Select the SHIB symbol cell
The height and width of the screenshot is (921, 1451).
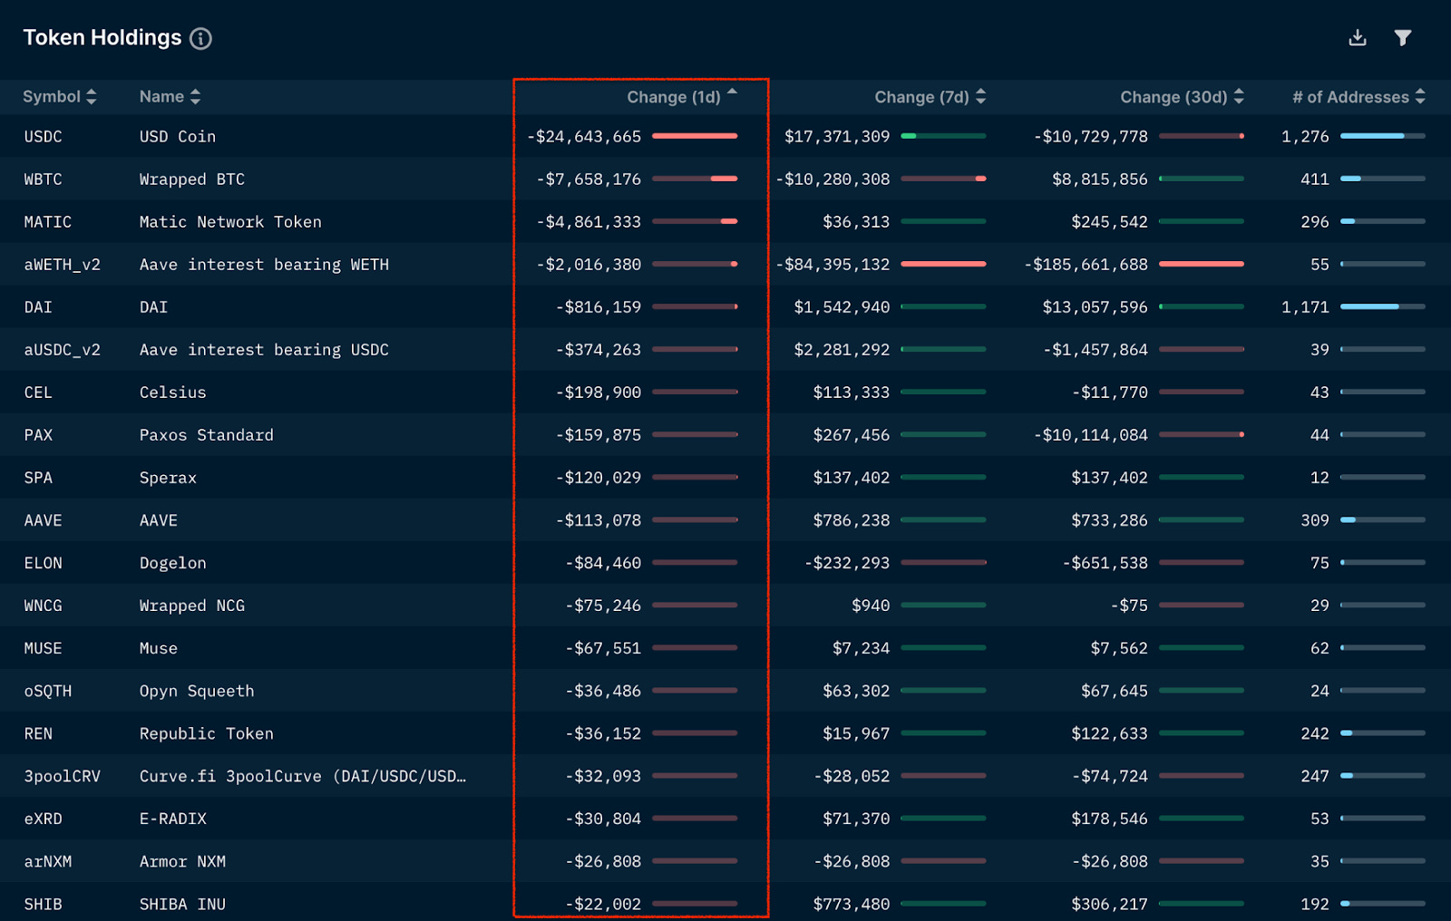[44, 904]
